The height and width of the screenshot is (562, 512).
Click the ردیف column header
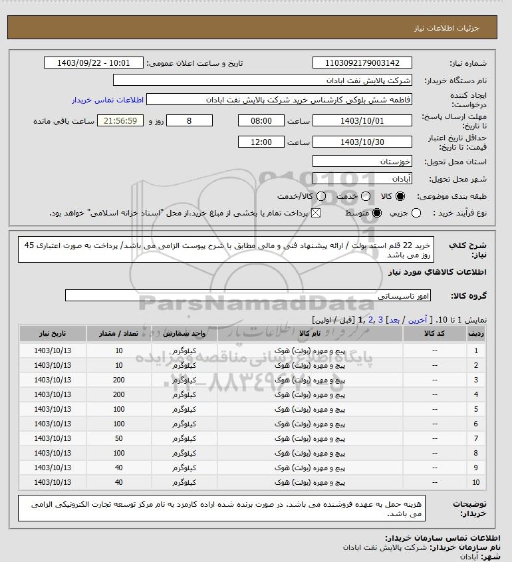(x=476, y=334)
